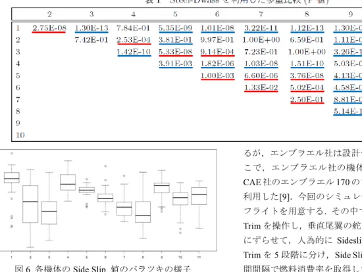
Task: Click the line starting フライトを用意する
Action: [303, 211]
